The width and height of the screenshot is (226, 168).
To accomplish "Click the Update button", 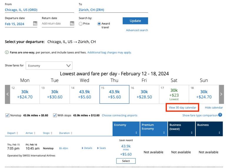I will [135, 21].
